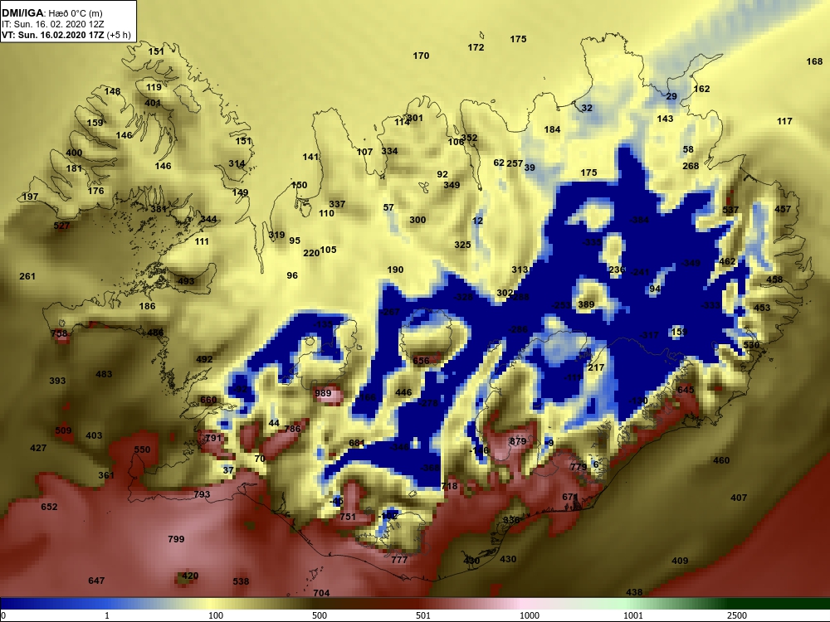
Task: Click the map value '261'
Action: [27, 275]
